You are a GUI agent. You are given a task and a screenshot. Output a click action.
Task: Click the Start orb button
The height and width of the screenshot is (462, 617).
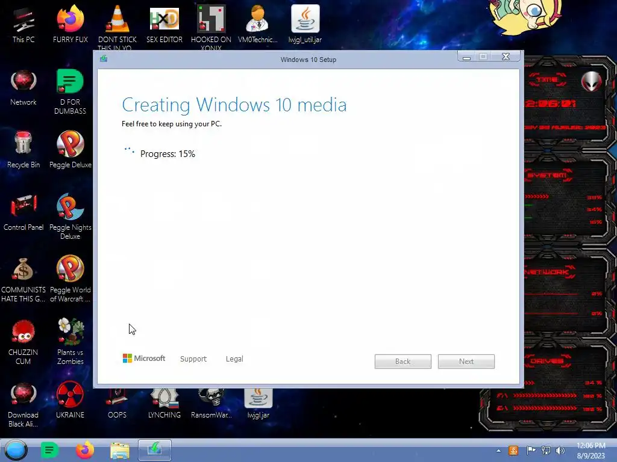pyautogui.click(x=16, y=450)
